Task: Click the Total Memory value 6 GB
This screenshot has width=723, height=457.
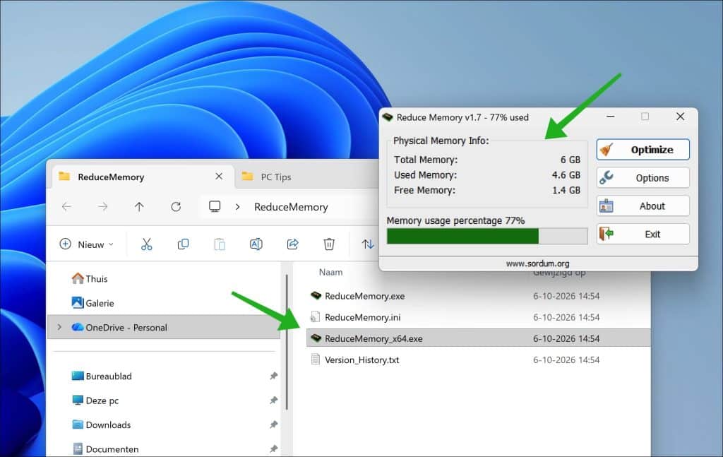Action: (x=570, y=160)
